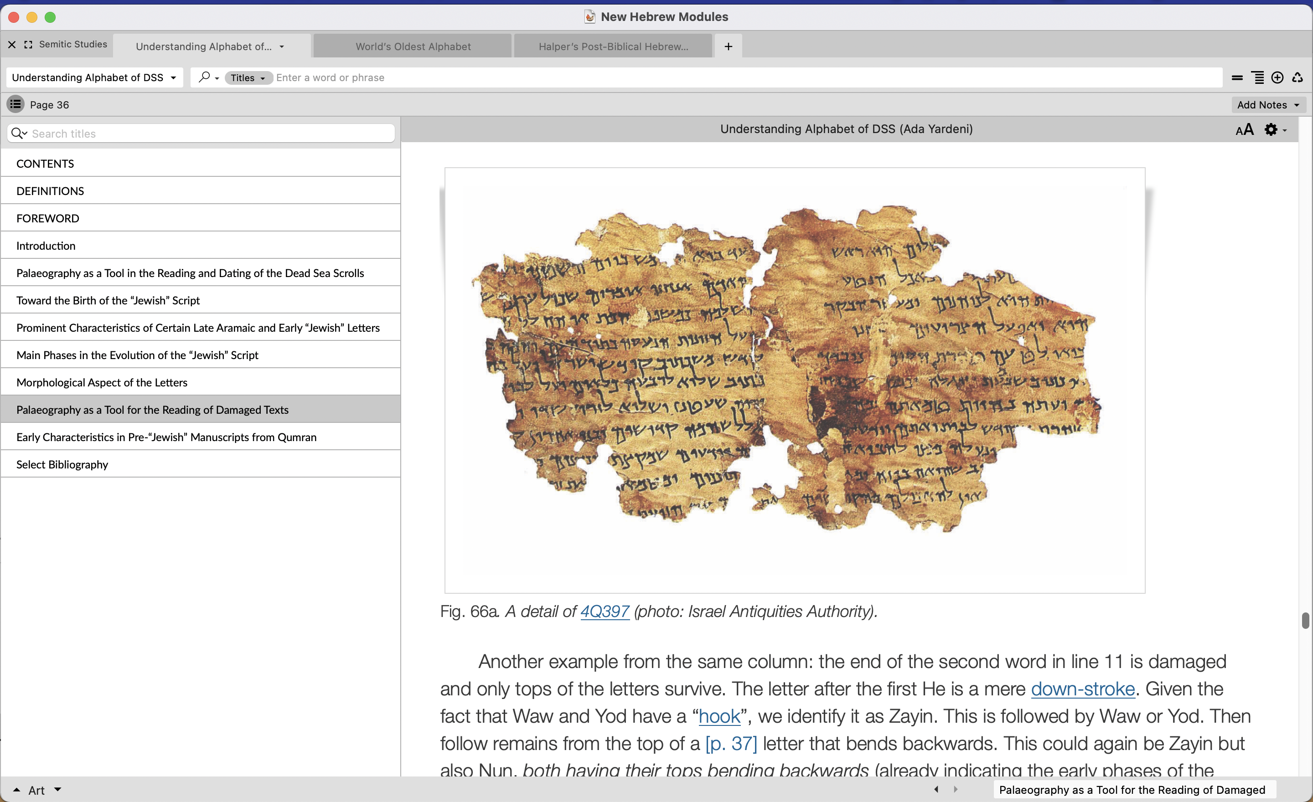Click the two-line compress display icon
Screen dimensions: 1313x802
pos(1237,78)
